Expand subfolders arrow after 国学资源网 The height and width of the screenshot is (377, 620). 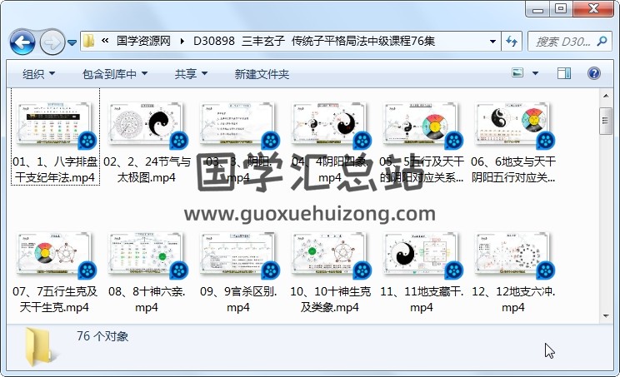tap(182, 41)
